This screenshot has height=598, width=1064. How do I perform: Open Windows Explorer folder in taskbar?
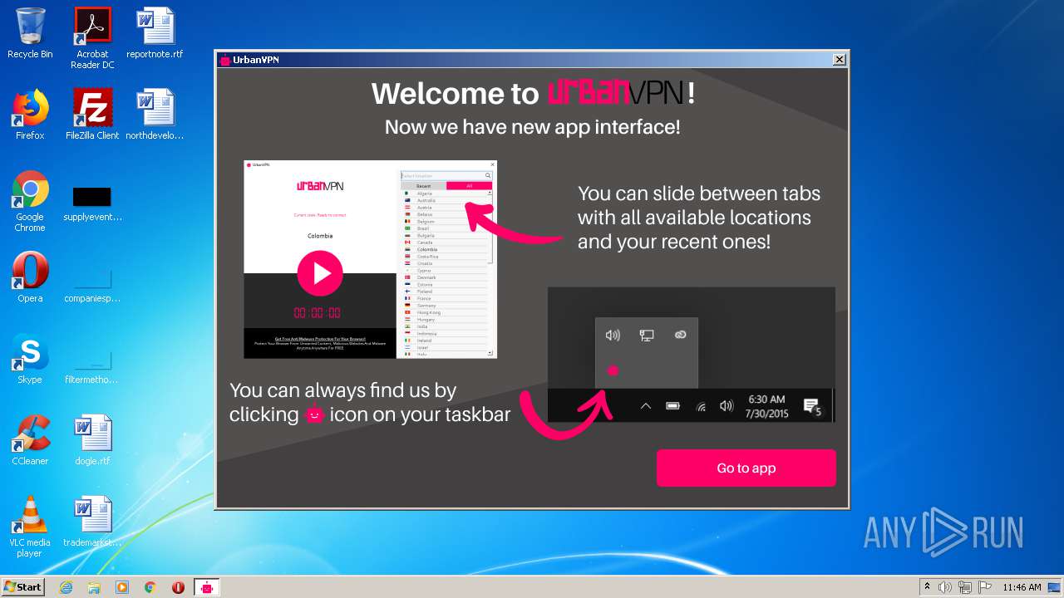[x=94, y=587]
